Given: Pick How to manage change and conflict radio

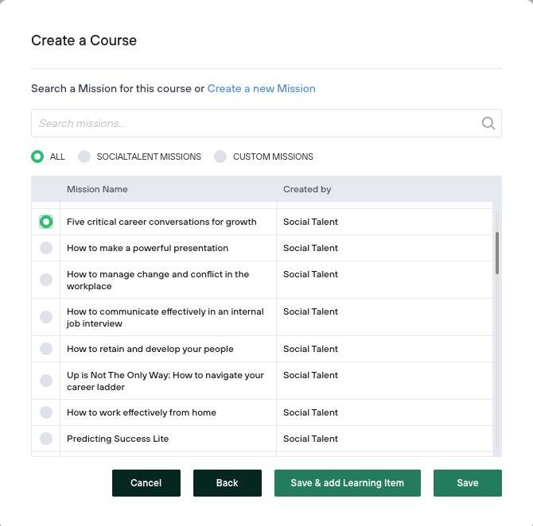Looking at the screenshot, I should pyautogui.click(x=46, y=280).
